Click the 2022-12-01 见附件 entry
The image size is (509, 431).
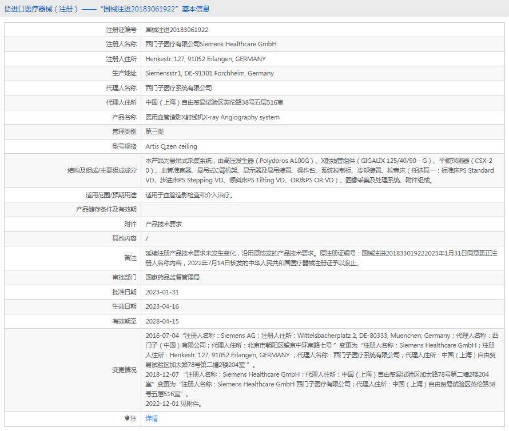point(174,404)
